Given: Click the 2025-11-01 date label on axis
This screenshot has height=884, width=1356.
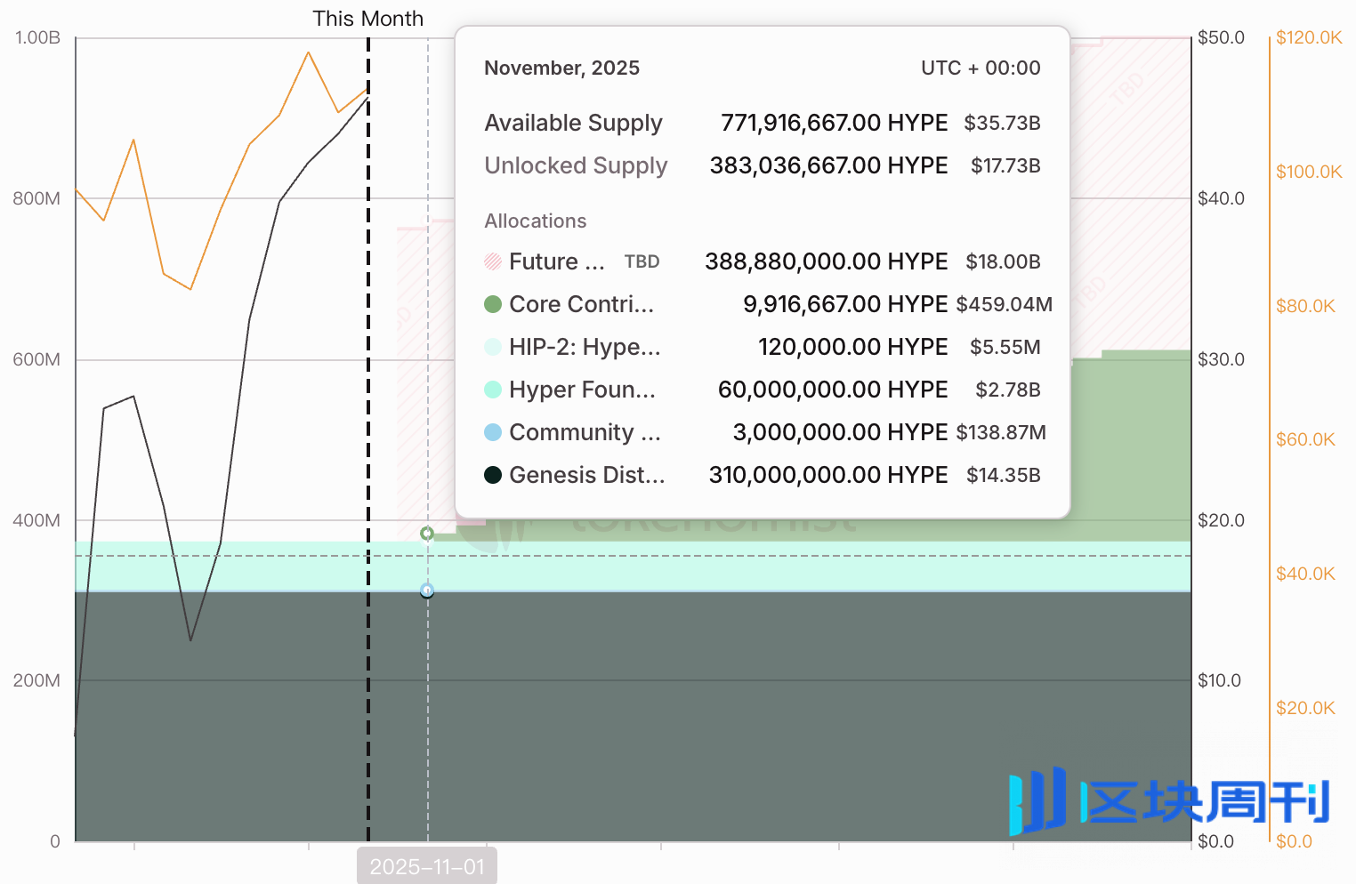Looking at the screenshot, I should [x=427, y=866].
